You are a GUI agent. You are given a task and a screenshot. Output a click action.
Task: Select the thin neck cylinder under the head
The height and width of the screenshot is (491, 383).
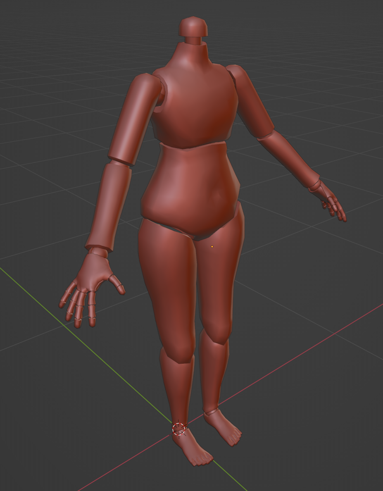[193, 41]
